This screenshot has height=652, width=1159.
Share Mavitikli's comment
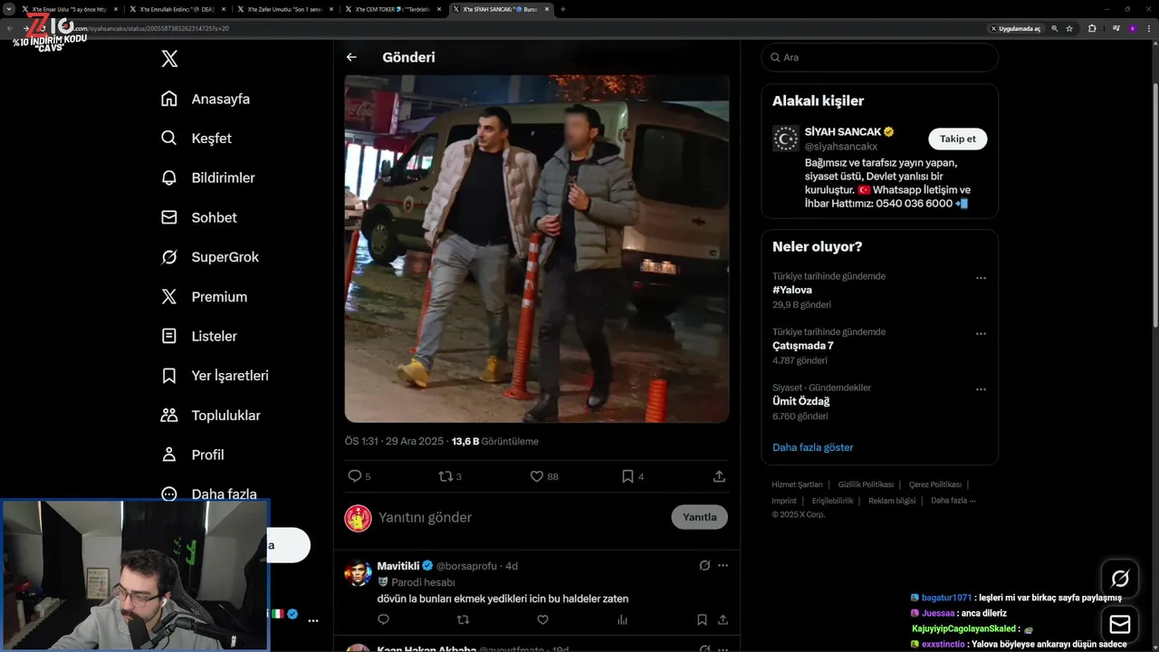[723, 620]
